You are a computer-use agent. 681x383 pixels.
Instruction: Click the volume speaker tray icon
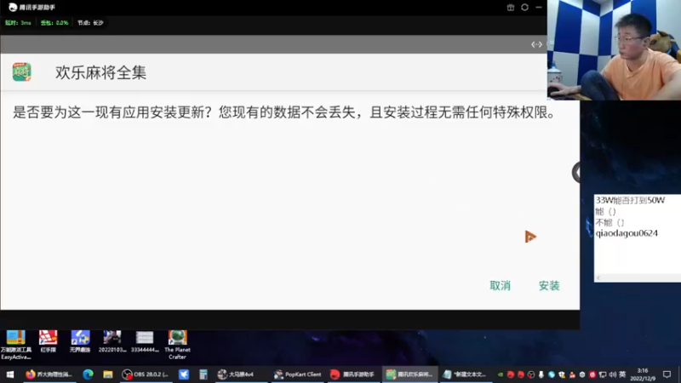(x=613, y=374)
